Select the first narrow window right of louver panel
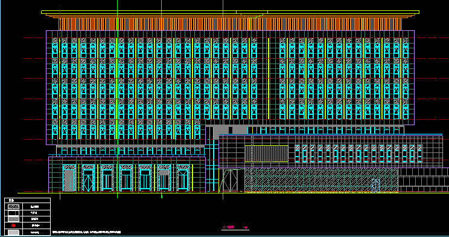This screenshot has height=237, width=449. click(298, 154)
